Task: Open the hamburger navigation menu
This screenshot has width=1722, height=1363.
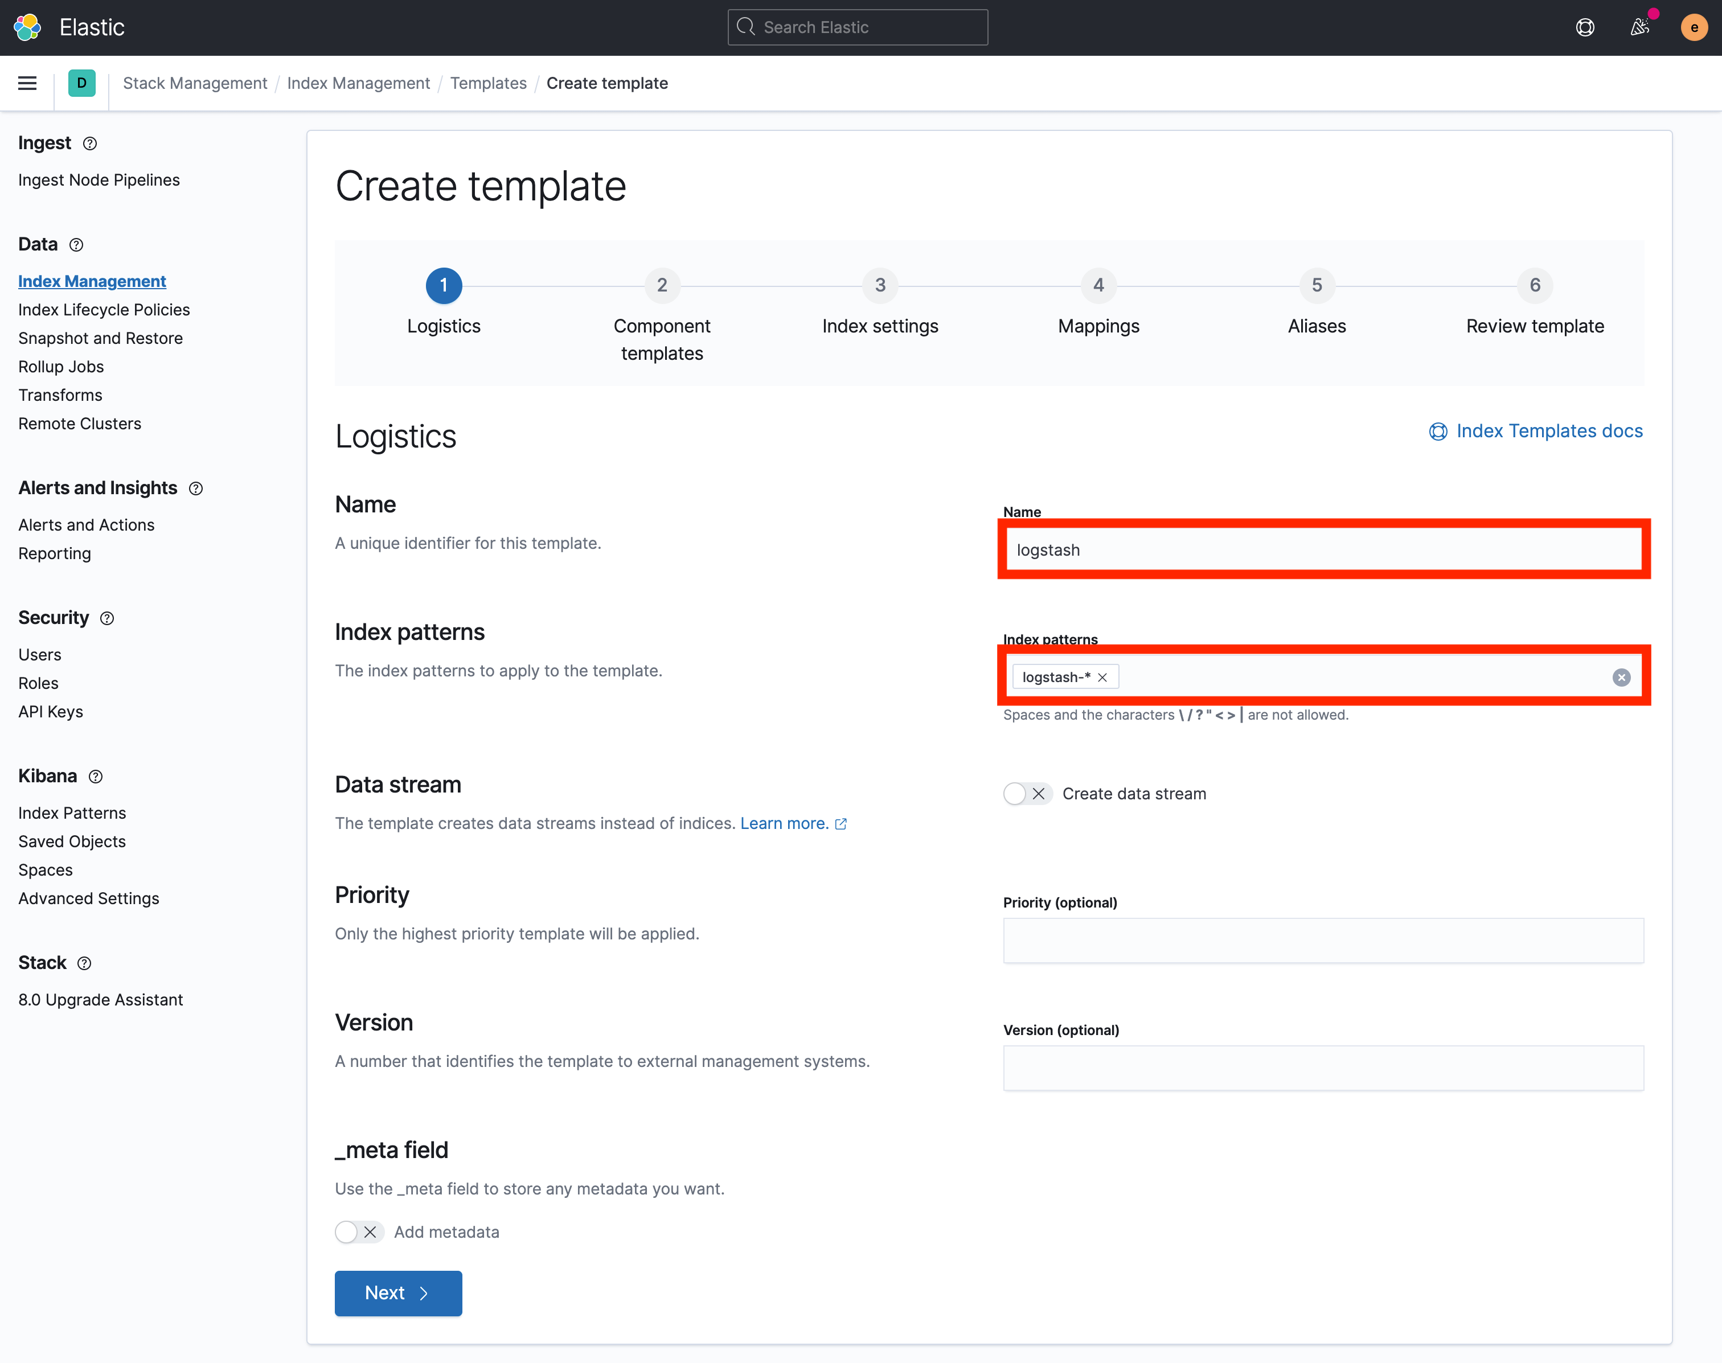Action: pyautogui.click(x=27, y=83)
